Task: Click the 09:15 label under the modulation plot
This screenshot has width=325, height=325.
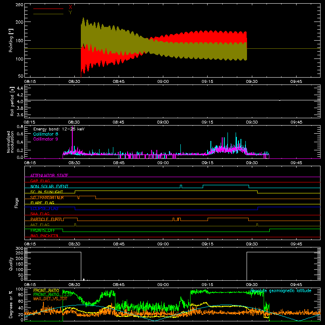Action: coord(207,163)
